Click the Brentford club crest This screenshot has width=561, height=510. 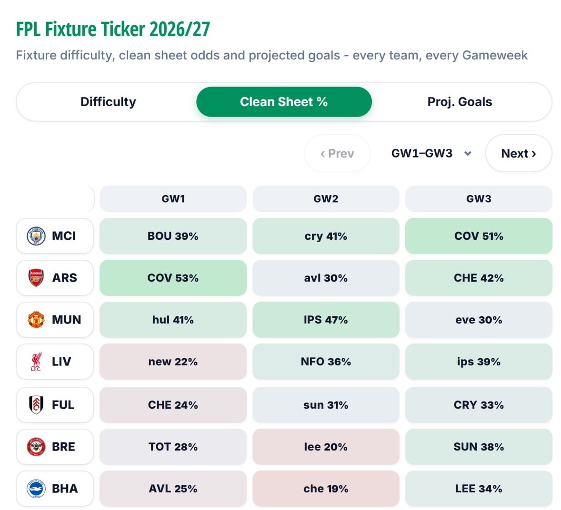click(36, 446)
